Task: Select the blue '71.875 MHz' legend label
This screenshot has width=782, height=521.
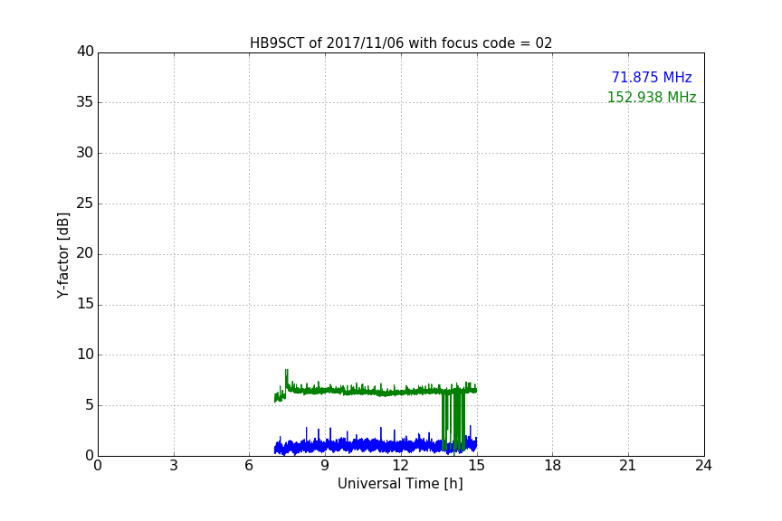Action: click(652, 77)
